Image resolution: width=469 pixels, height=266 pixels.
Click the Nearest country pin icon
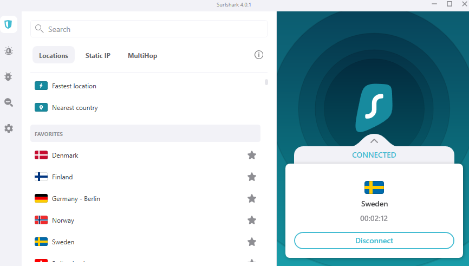pos(41,107)
